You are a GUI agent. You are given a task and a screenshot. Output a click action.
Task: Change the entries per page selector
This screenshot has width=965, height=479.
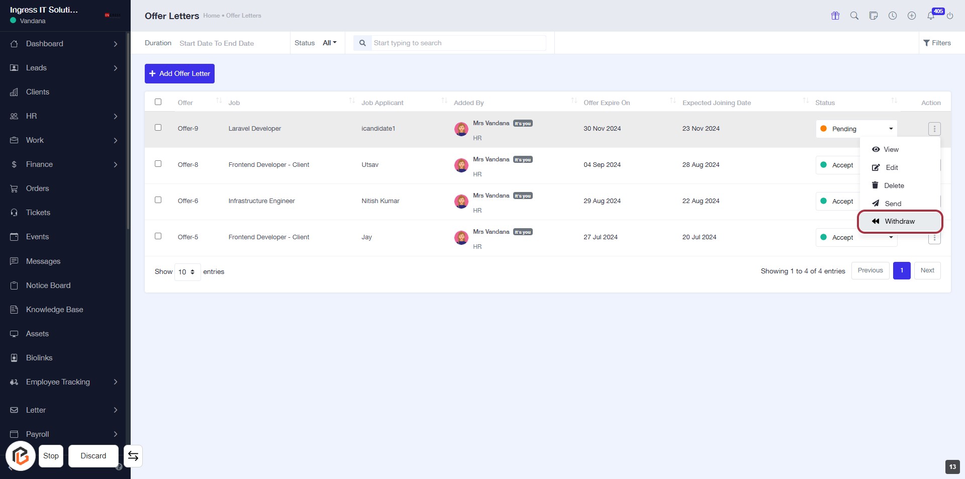pyautogui.click(x=187, y=272)
